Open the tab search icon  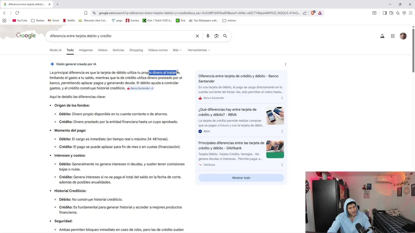point(374,13)
